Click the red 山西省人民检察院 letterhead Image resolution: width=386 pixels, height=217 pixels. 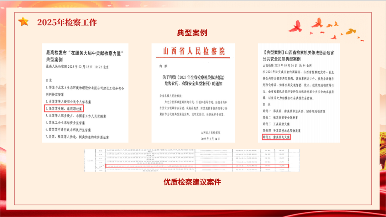(x=194, y=51)
